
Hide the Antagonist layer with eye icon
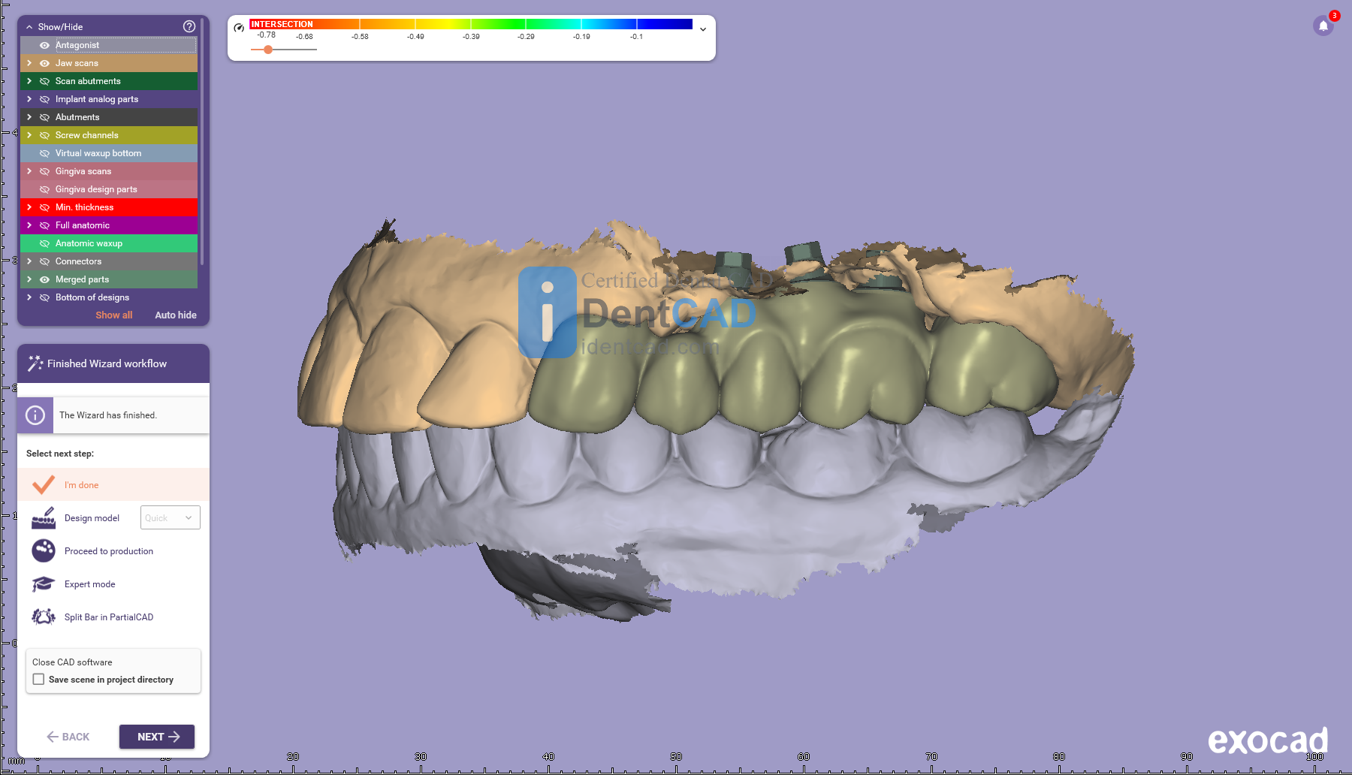click(x=44, y=45)
